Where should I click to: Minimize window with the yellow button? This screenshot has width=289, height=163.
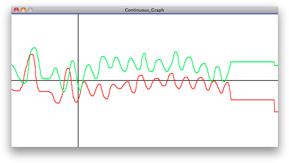pyautogui.click(x=23, y=10)
